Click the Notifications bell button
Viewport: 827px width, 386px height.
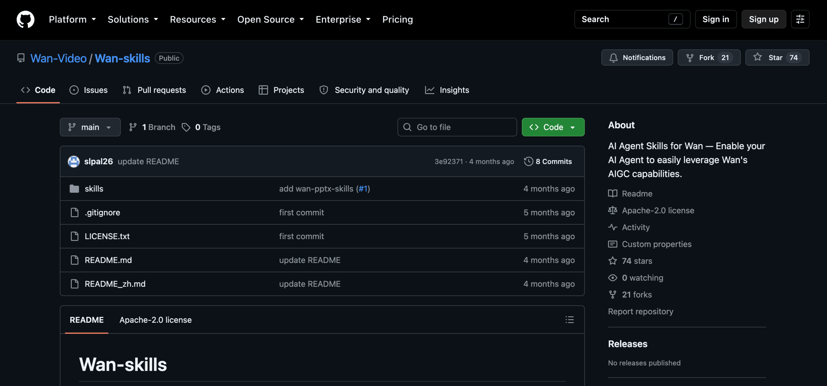[x=637, y=57]
